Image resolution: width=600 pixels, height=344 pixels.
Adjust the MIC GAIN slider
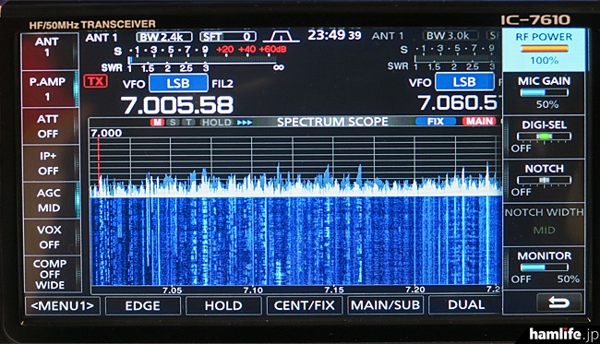point(544,92)
